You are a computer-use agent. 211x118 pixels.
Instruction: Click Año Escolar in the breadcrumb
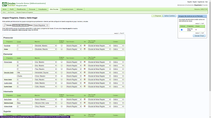coord(11,12)
